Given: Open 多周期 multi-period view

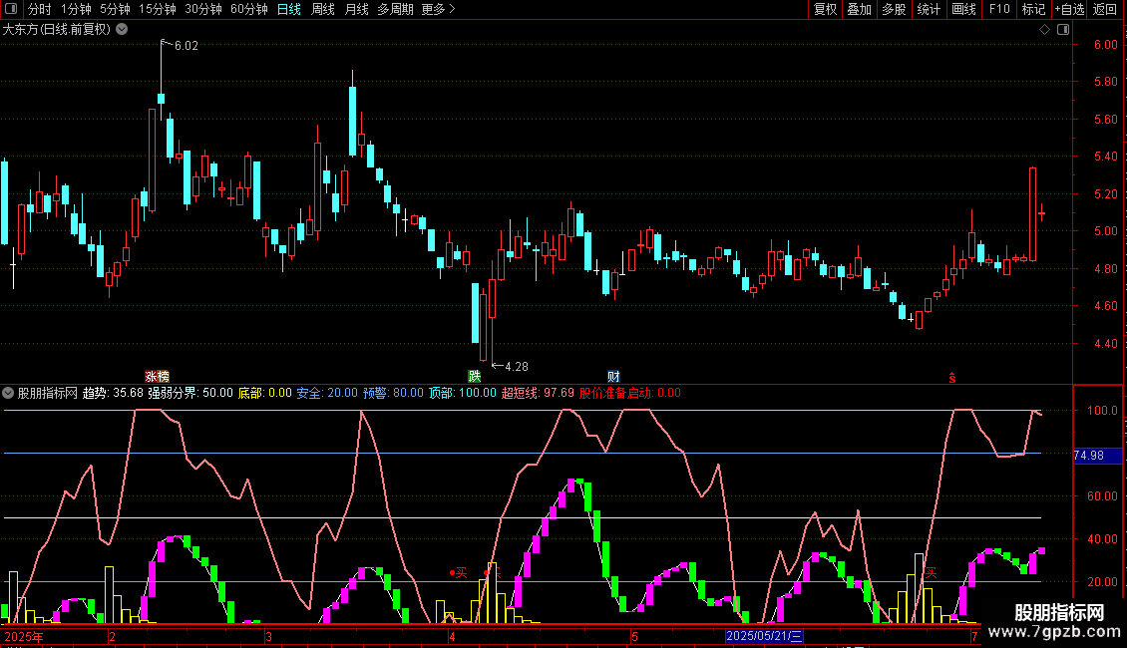Looking at the screenshot, I should tap(395, 9).
